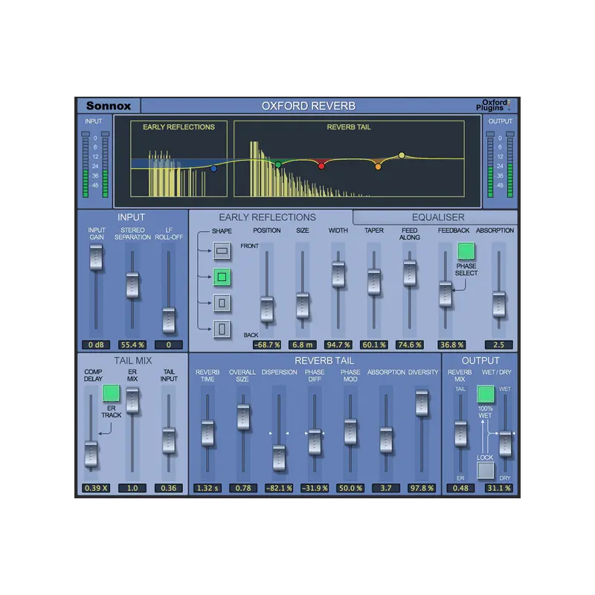595x595 pixels.
Task: Click the Feed Along fader handle
Action: [410, 273]
